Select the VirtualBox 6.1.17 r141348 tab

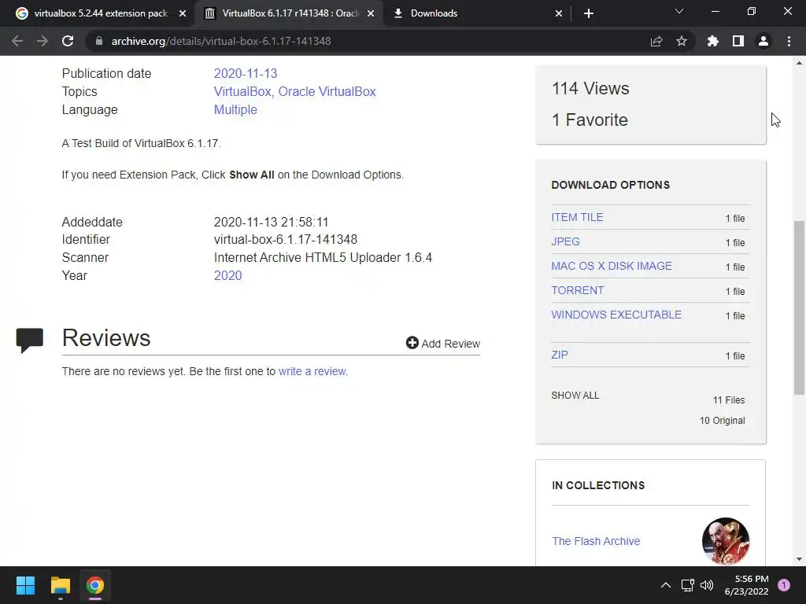(288, 13)
